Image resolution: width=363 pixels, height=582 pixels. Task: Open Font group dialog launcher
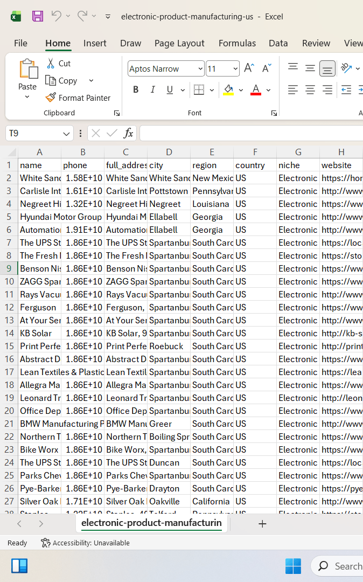(274, 113)
